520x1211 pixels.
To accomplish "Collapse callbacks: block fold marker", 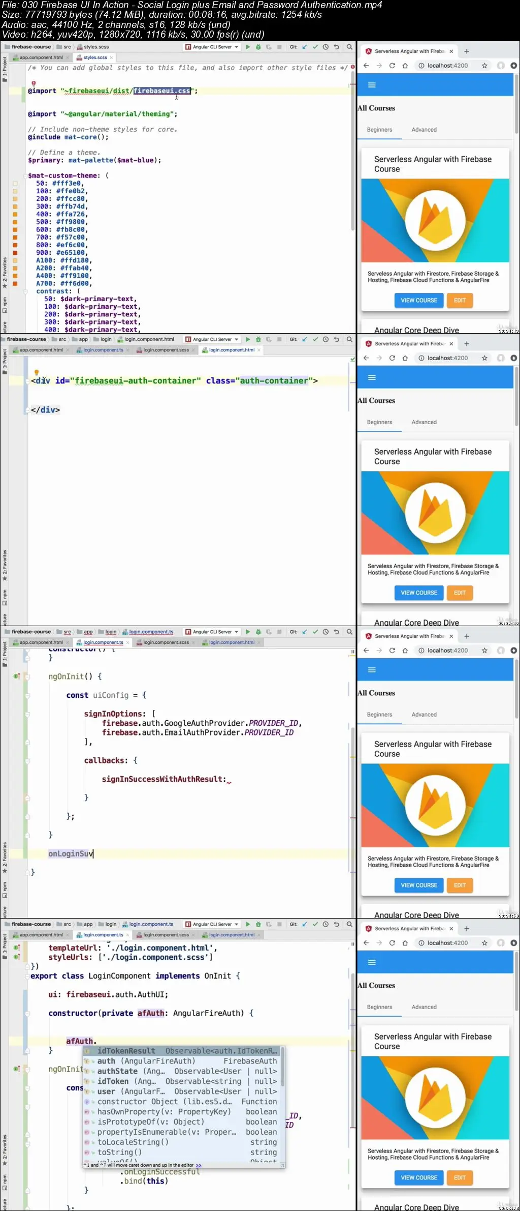I will pos(27,761).
